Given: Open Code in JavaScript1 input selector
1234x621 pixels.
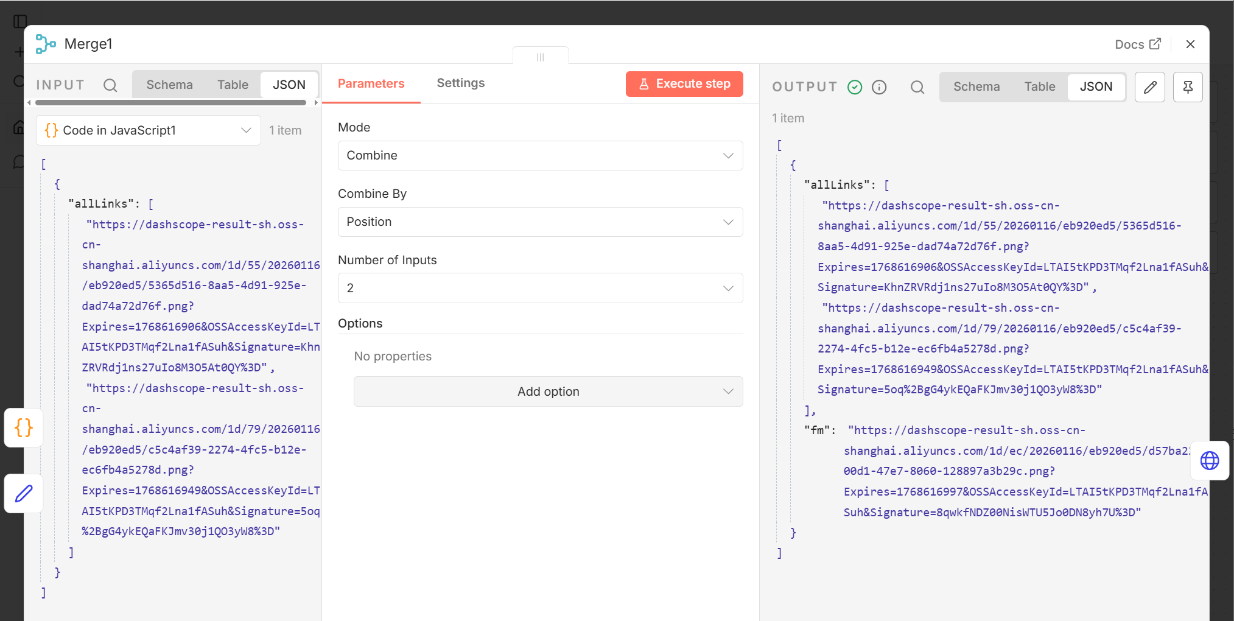Looking at the screenshot, I should point(149,130).
